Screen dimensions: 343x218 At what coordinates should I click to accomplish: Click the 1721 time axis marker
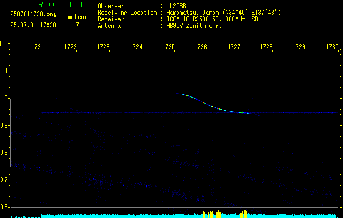click(x=38, y=47)
